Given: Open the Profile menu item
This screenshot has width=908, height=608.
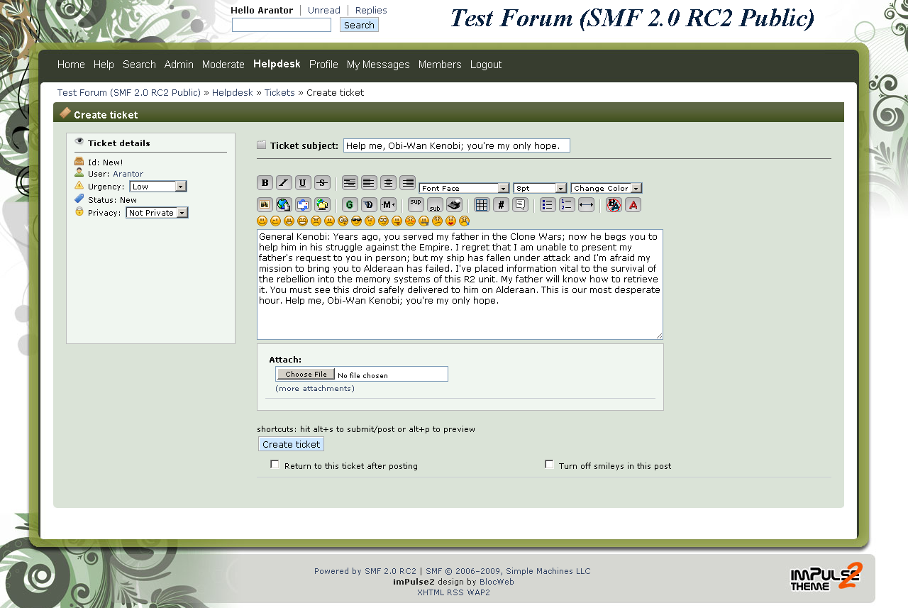Looking at the screenshot, I should point(323,65).
